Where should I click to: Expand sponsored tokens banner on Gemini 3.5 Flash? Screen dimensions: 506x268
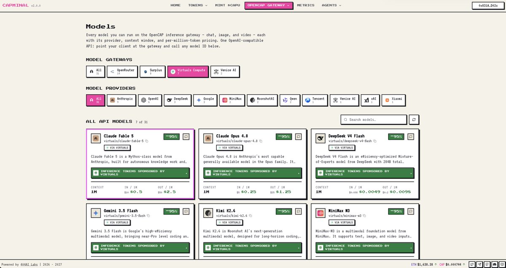tap(140, 247)
